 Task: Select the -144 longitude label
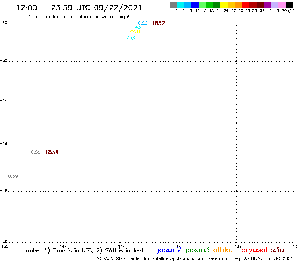click(120, 247)
